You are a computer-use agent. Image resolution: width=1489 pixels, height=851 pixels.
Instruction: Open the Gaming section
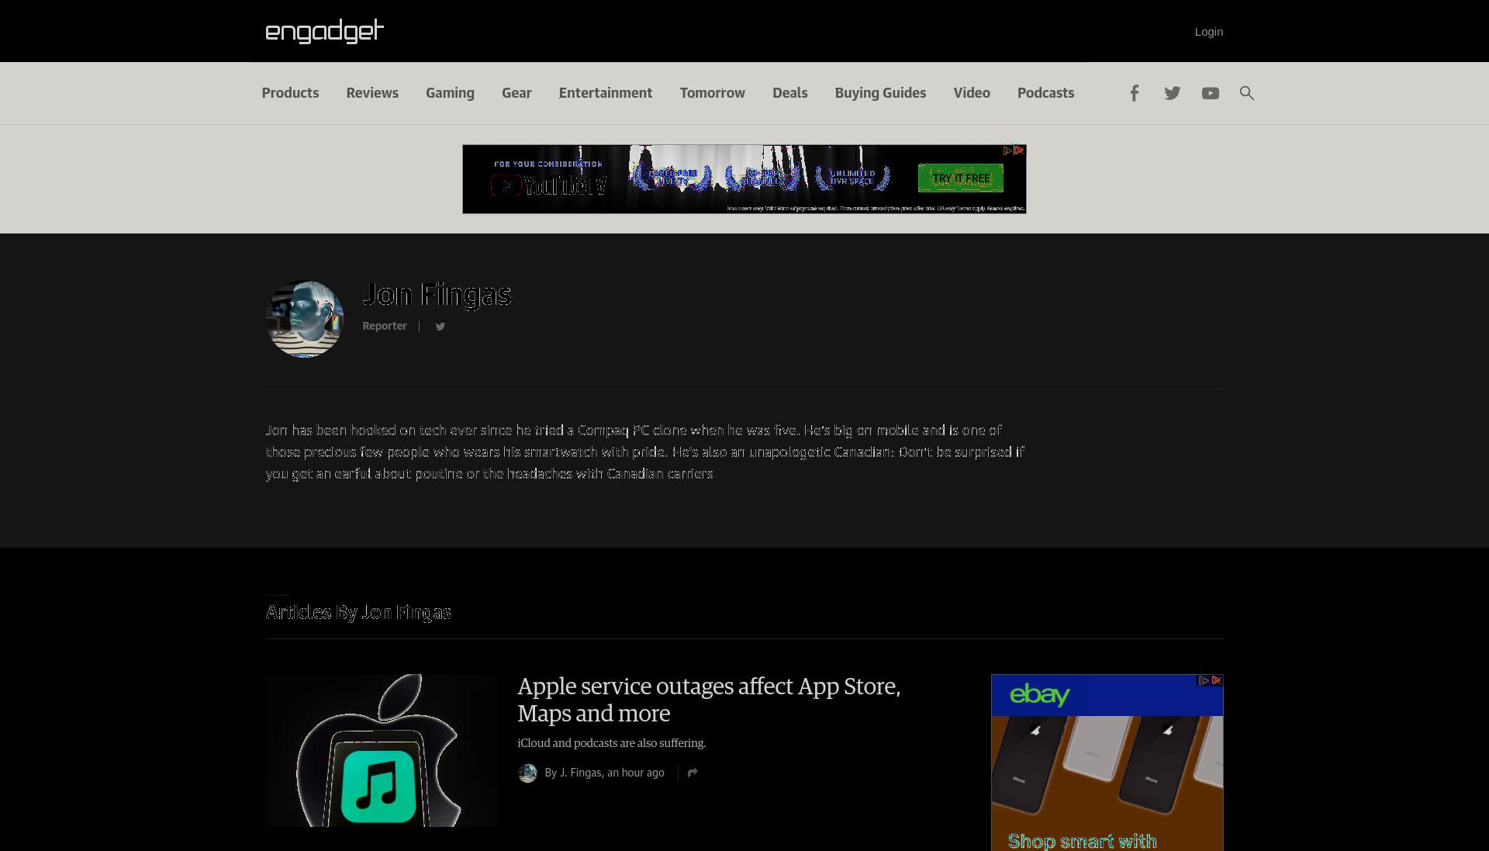click(x=450, y=93)
